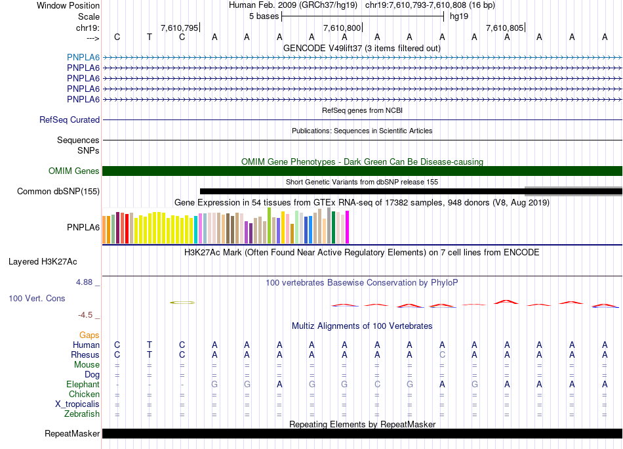Screen dimensions: 623x449
Task: Select the Common dbSNP(155) track label
Action: pos(58,192)
